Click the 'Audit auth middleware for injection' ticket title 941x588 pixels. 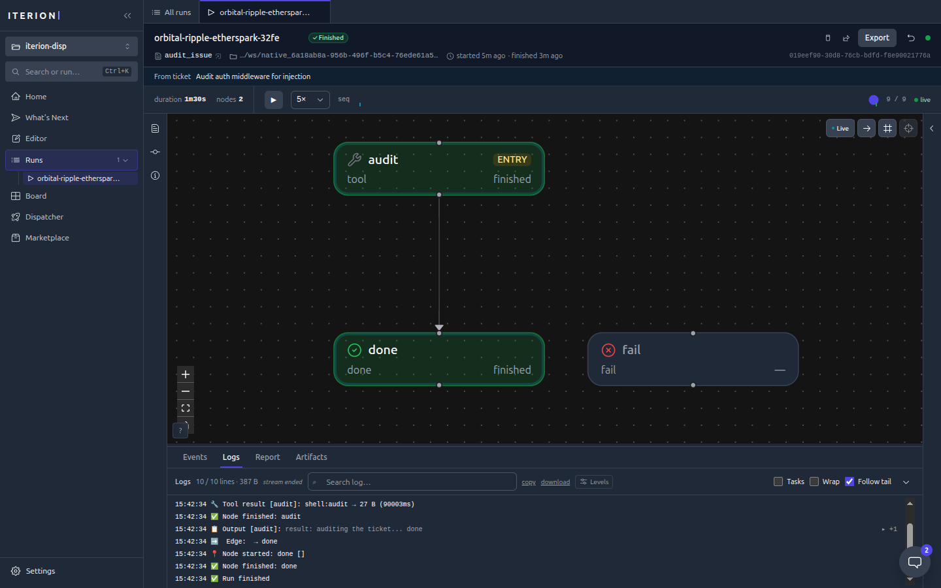(254, 76)
